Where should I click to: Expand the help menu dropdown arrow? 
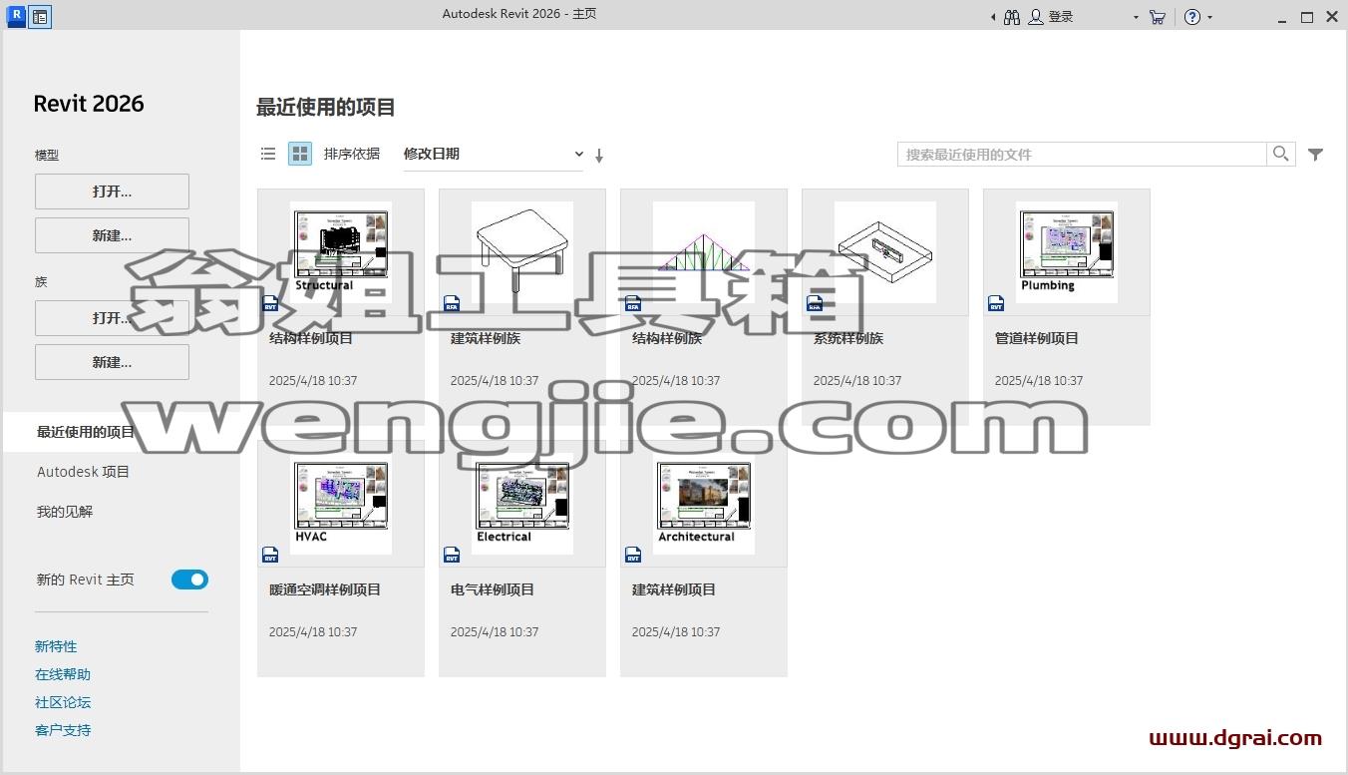(1210, 18)
